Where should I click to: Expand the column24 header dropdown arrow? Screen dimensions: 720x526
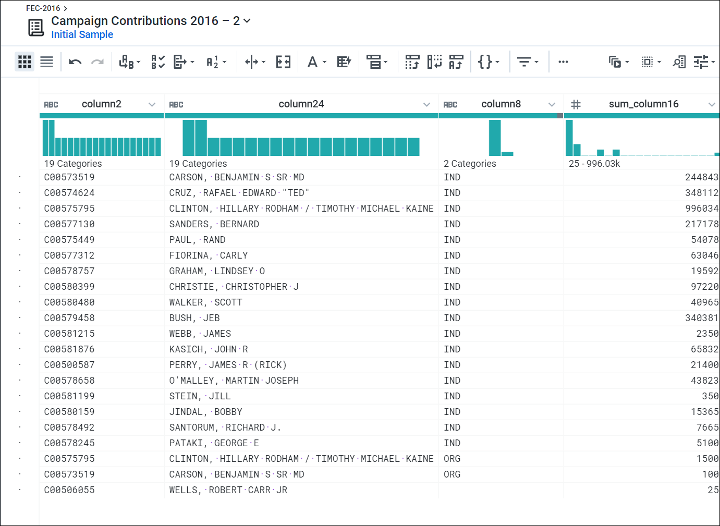coord(426,104)
